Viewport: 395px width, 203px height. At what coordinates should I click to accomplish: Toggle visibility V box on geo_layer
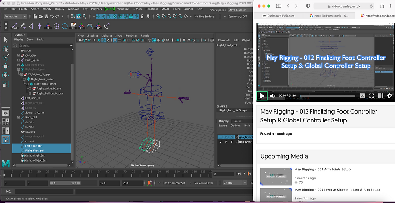tap(221, 142)
